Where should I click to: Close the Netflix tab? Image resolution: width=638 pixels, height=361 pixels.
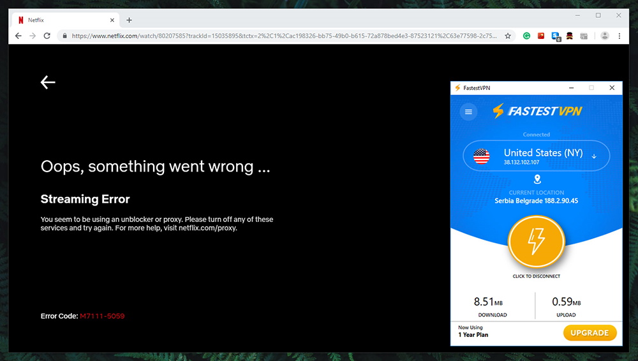coord(112,20)
